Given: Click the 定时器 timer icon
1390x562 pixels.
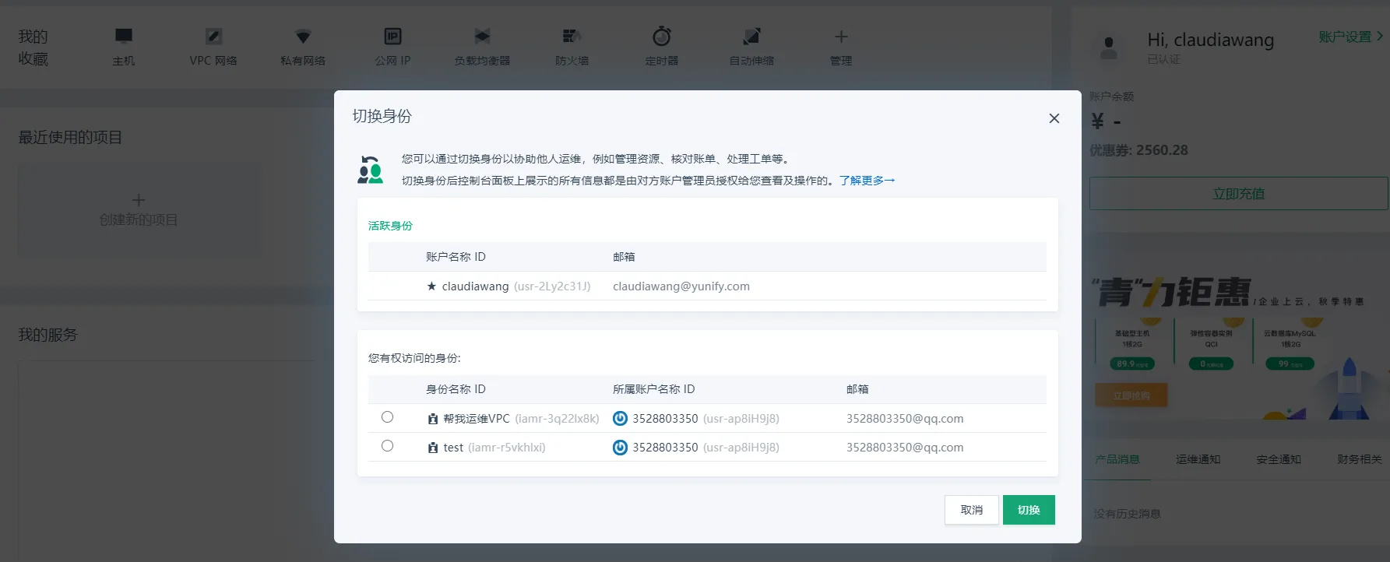Looking at the screenshot, I should pyautogui.click(x=661, y=37).
